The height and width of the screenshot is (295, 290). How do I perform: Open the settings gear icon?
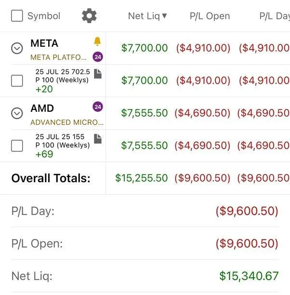[x=89, y=16]
